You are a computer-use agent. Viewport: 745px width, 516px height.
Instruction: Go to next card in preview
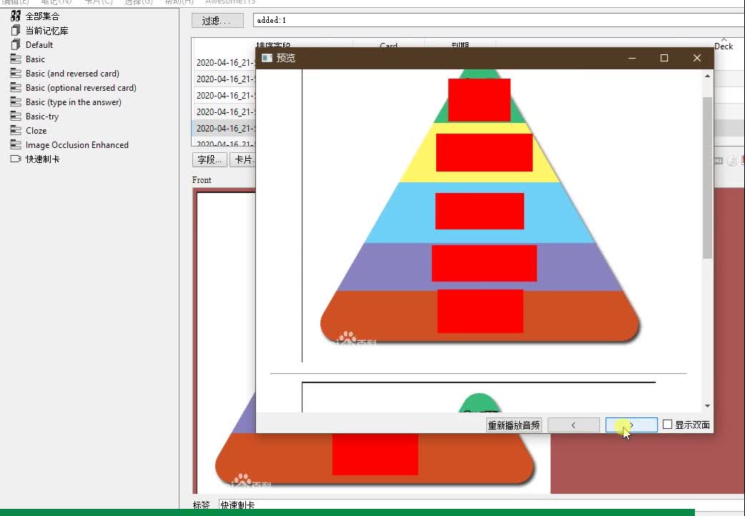point(631,425)
